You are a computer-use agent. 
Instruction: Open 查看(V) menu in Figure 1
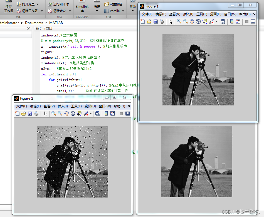point(175,14)
